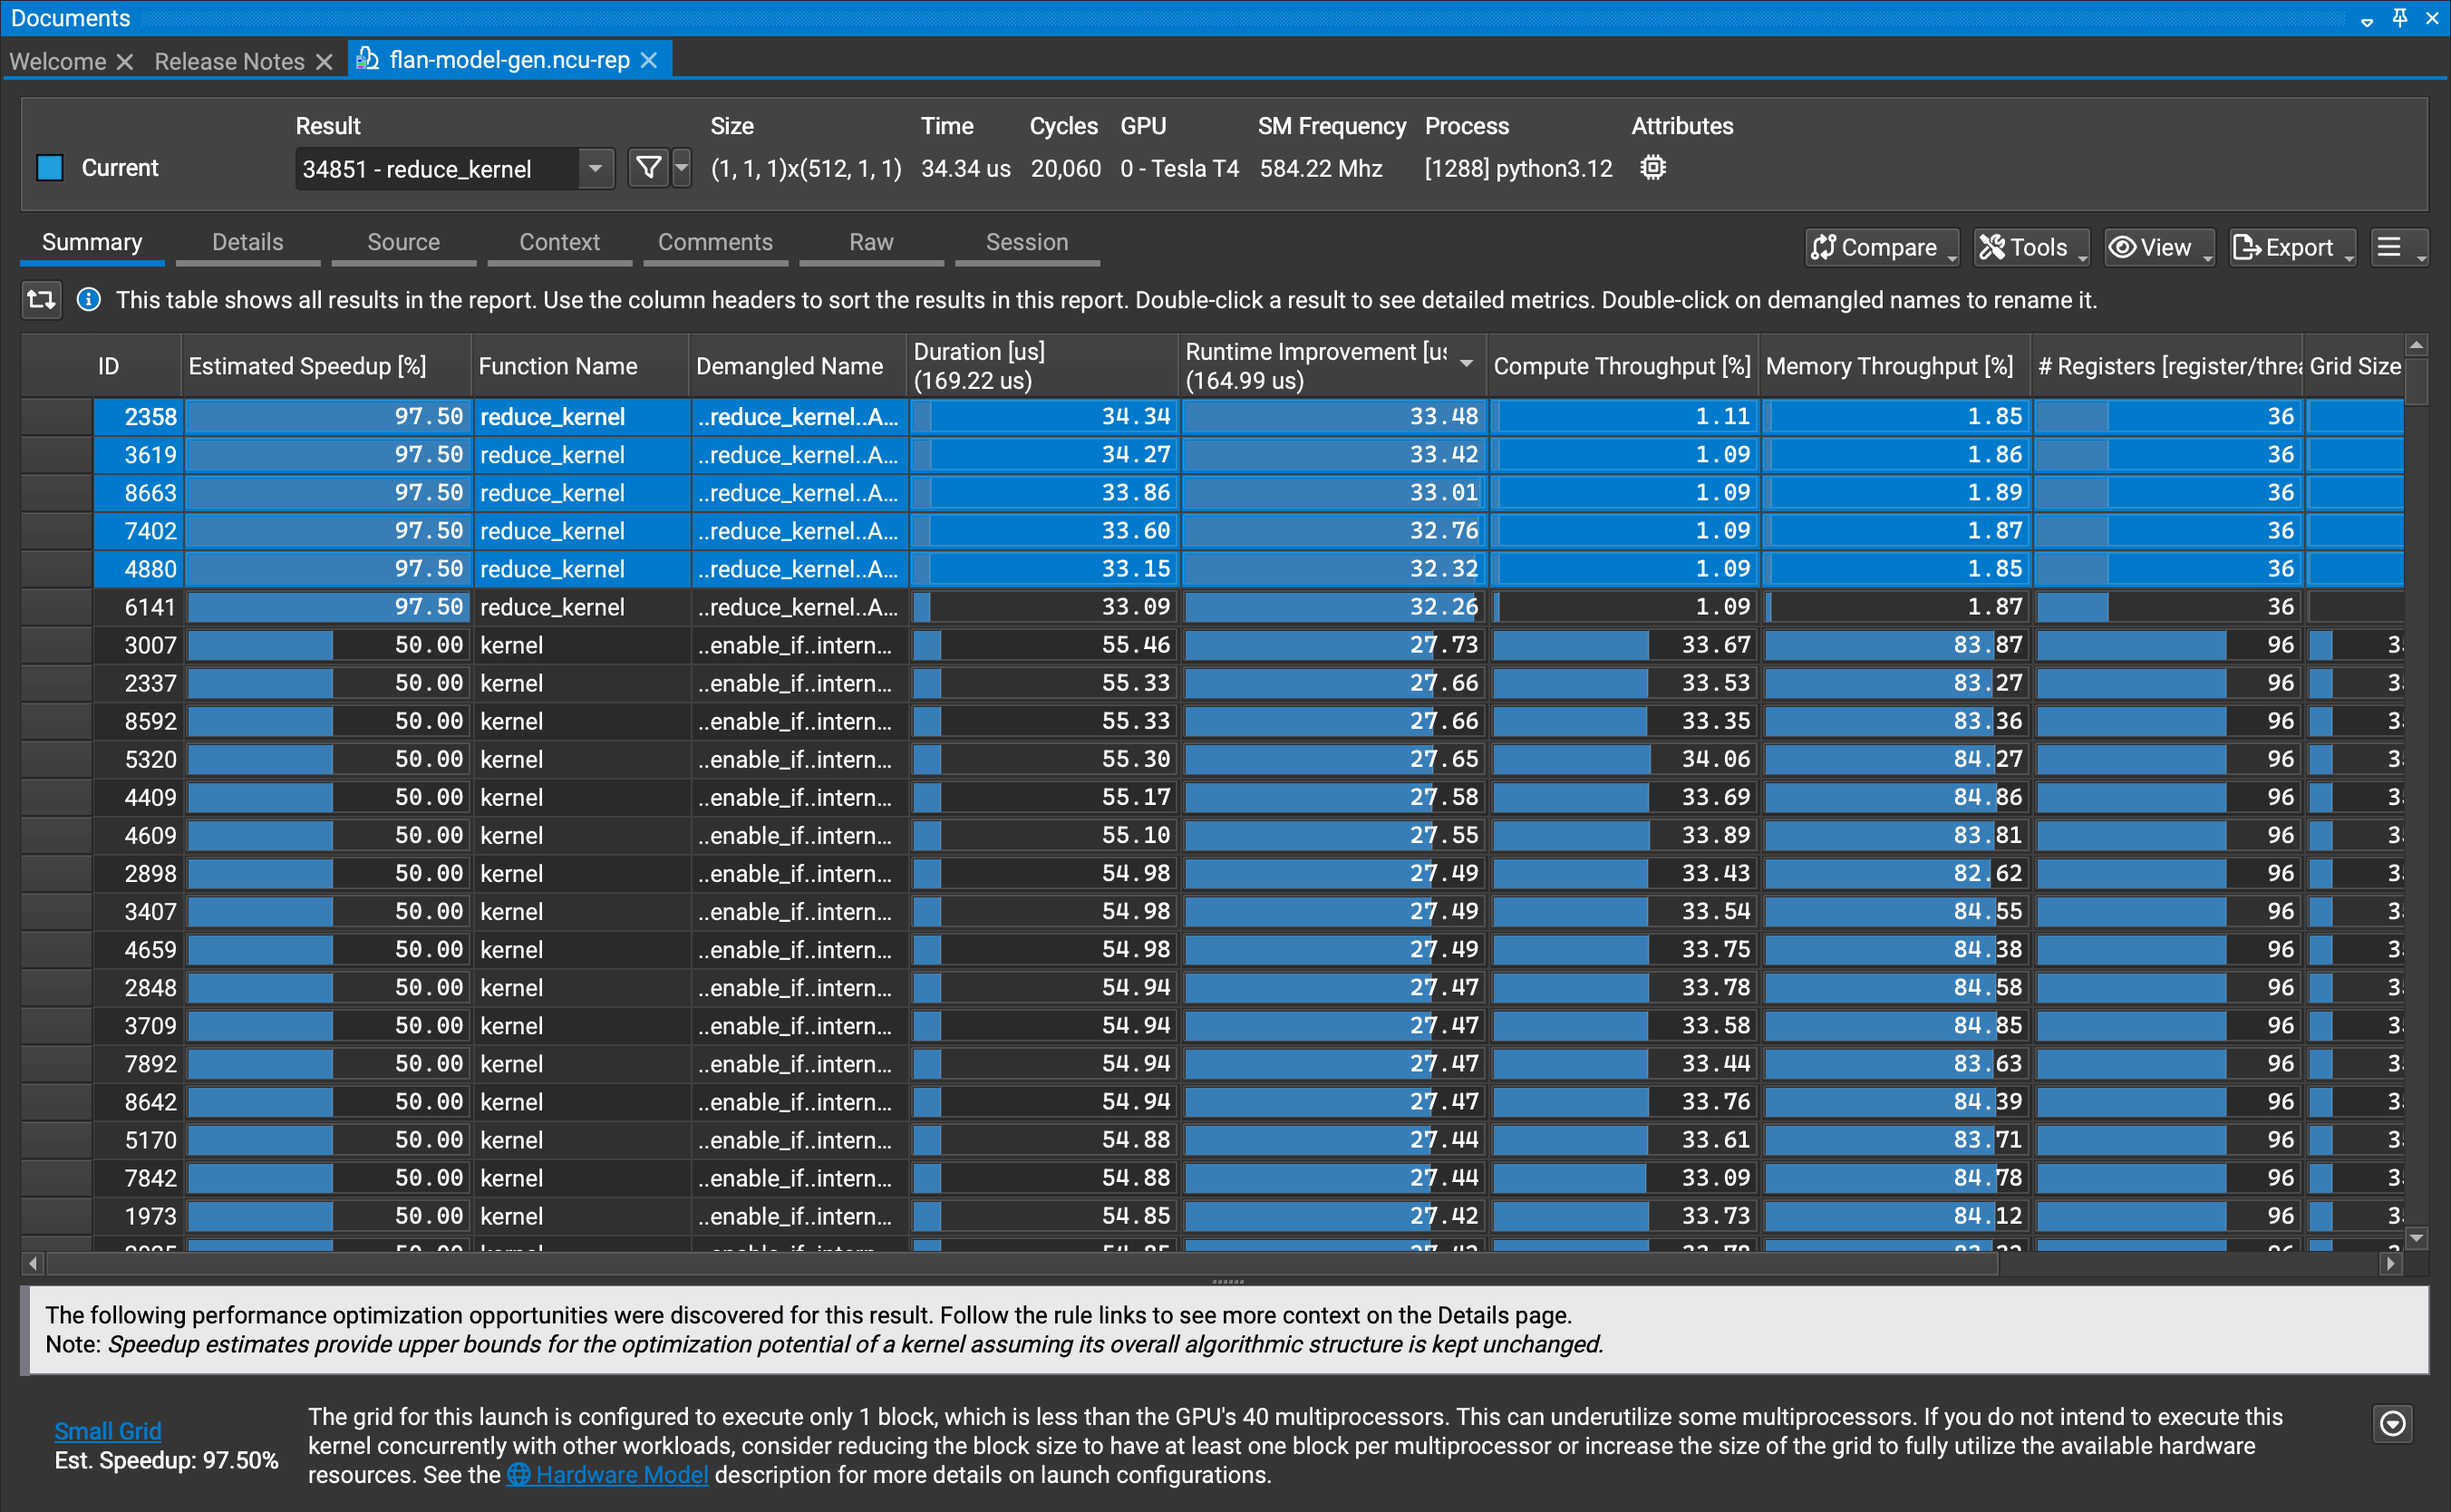
Task: Close the Release Notes tab
Action: pyautogui.click(x=324, y=62)
